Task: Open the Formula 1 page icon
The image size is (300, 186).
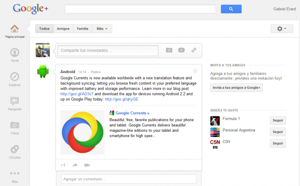Action: [x=215, y=121]
